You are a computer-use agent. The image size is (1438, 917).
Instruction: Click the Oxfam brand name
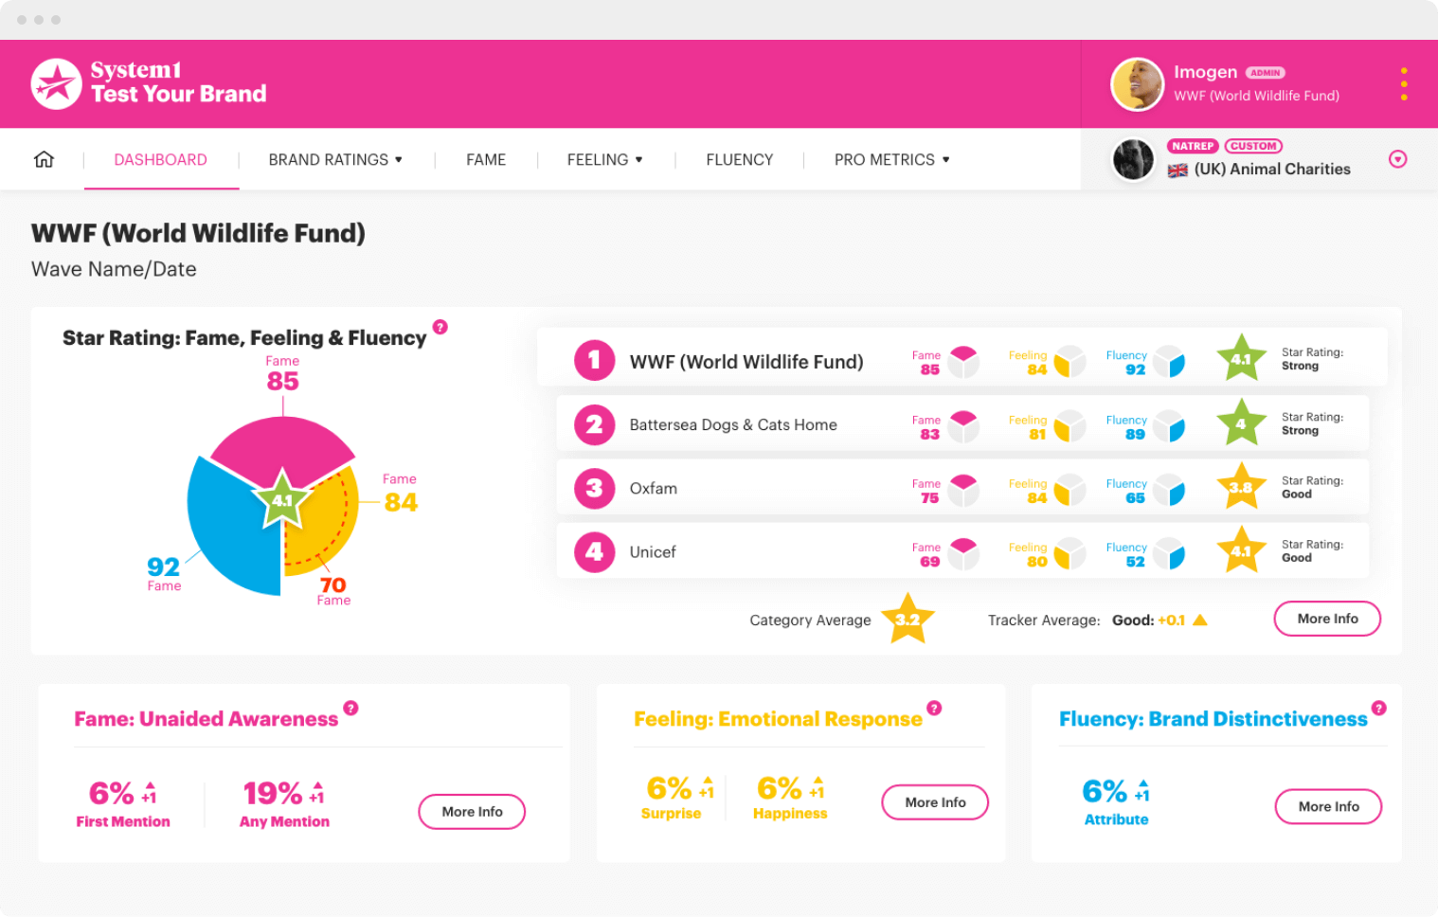click(x=654, y=488)
